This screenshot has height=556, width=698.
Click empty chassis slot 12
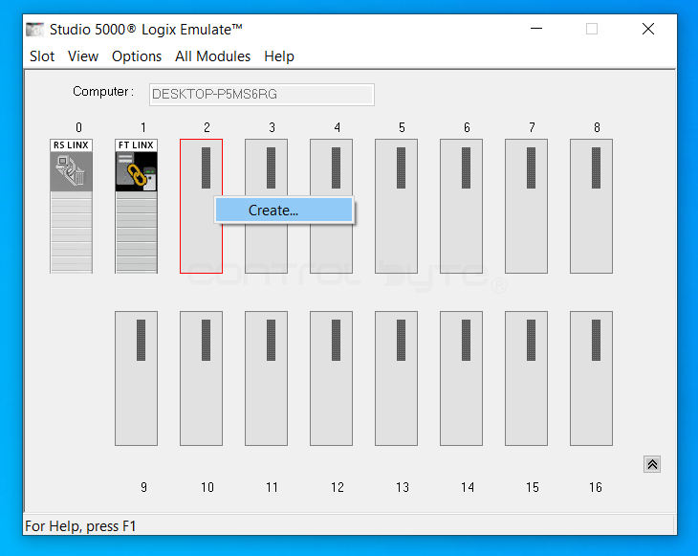coord(331,378)
